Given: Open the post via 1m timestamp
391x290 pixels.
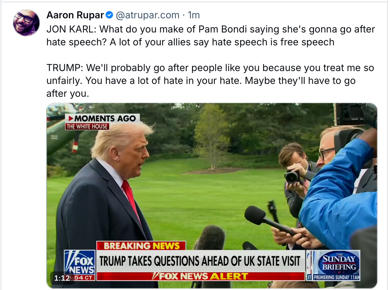Looking at the screenshot, I should (194, 15).
